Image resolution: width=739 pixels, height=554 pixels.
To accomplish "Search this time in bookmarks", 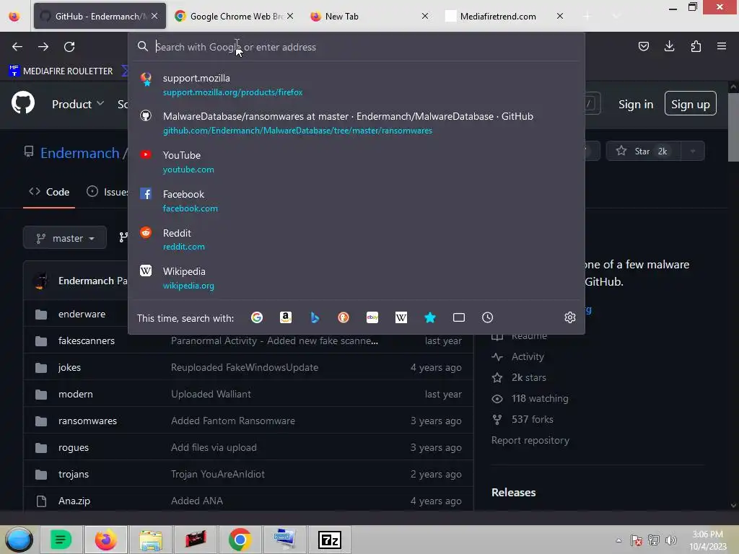I will [430, 317].
